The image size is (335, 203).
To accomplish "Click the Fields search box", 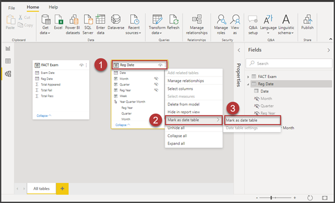I will pyautogui.click(x=289, y=63).
